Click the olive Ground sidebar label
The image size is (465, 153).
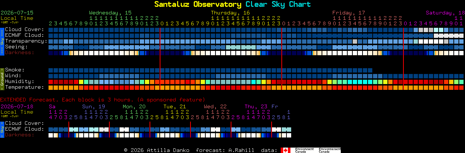click(x=2, y=78)
